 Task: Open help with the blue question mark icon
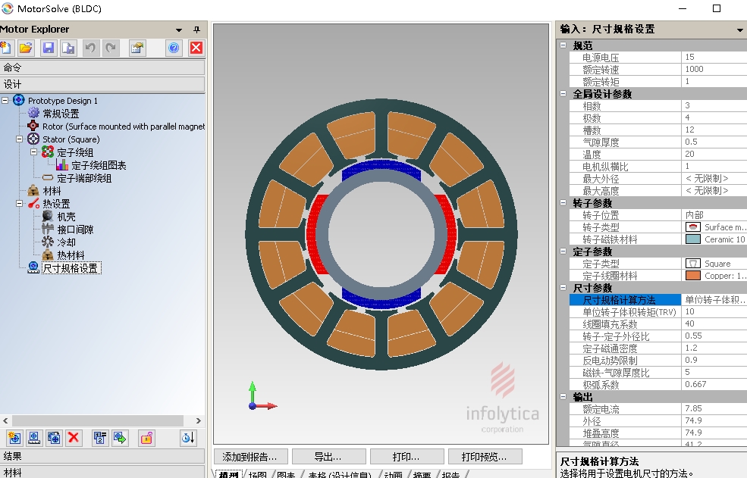pos(174,48)
